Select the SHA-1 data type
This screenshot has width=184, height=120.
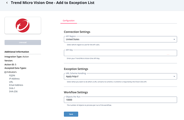pos(12,88)
